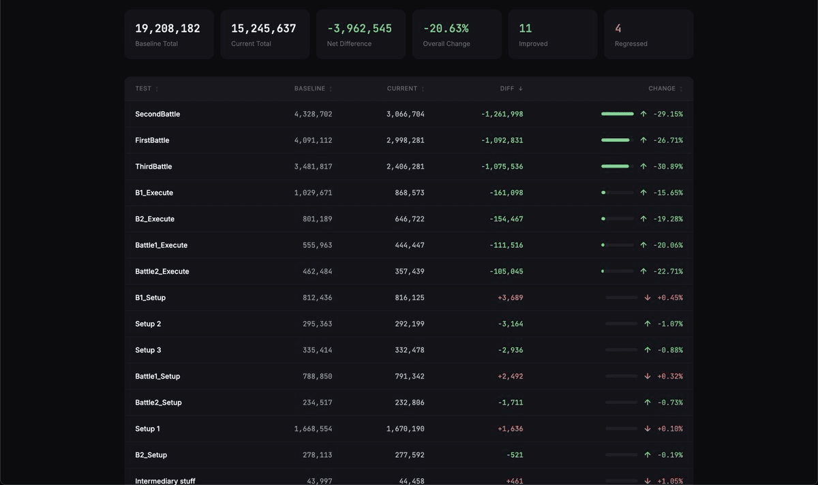Select the Improved summary card

coord(552,35)
